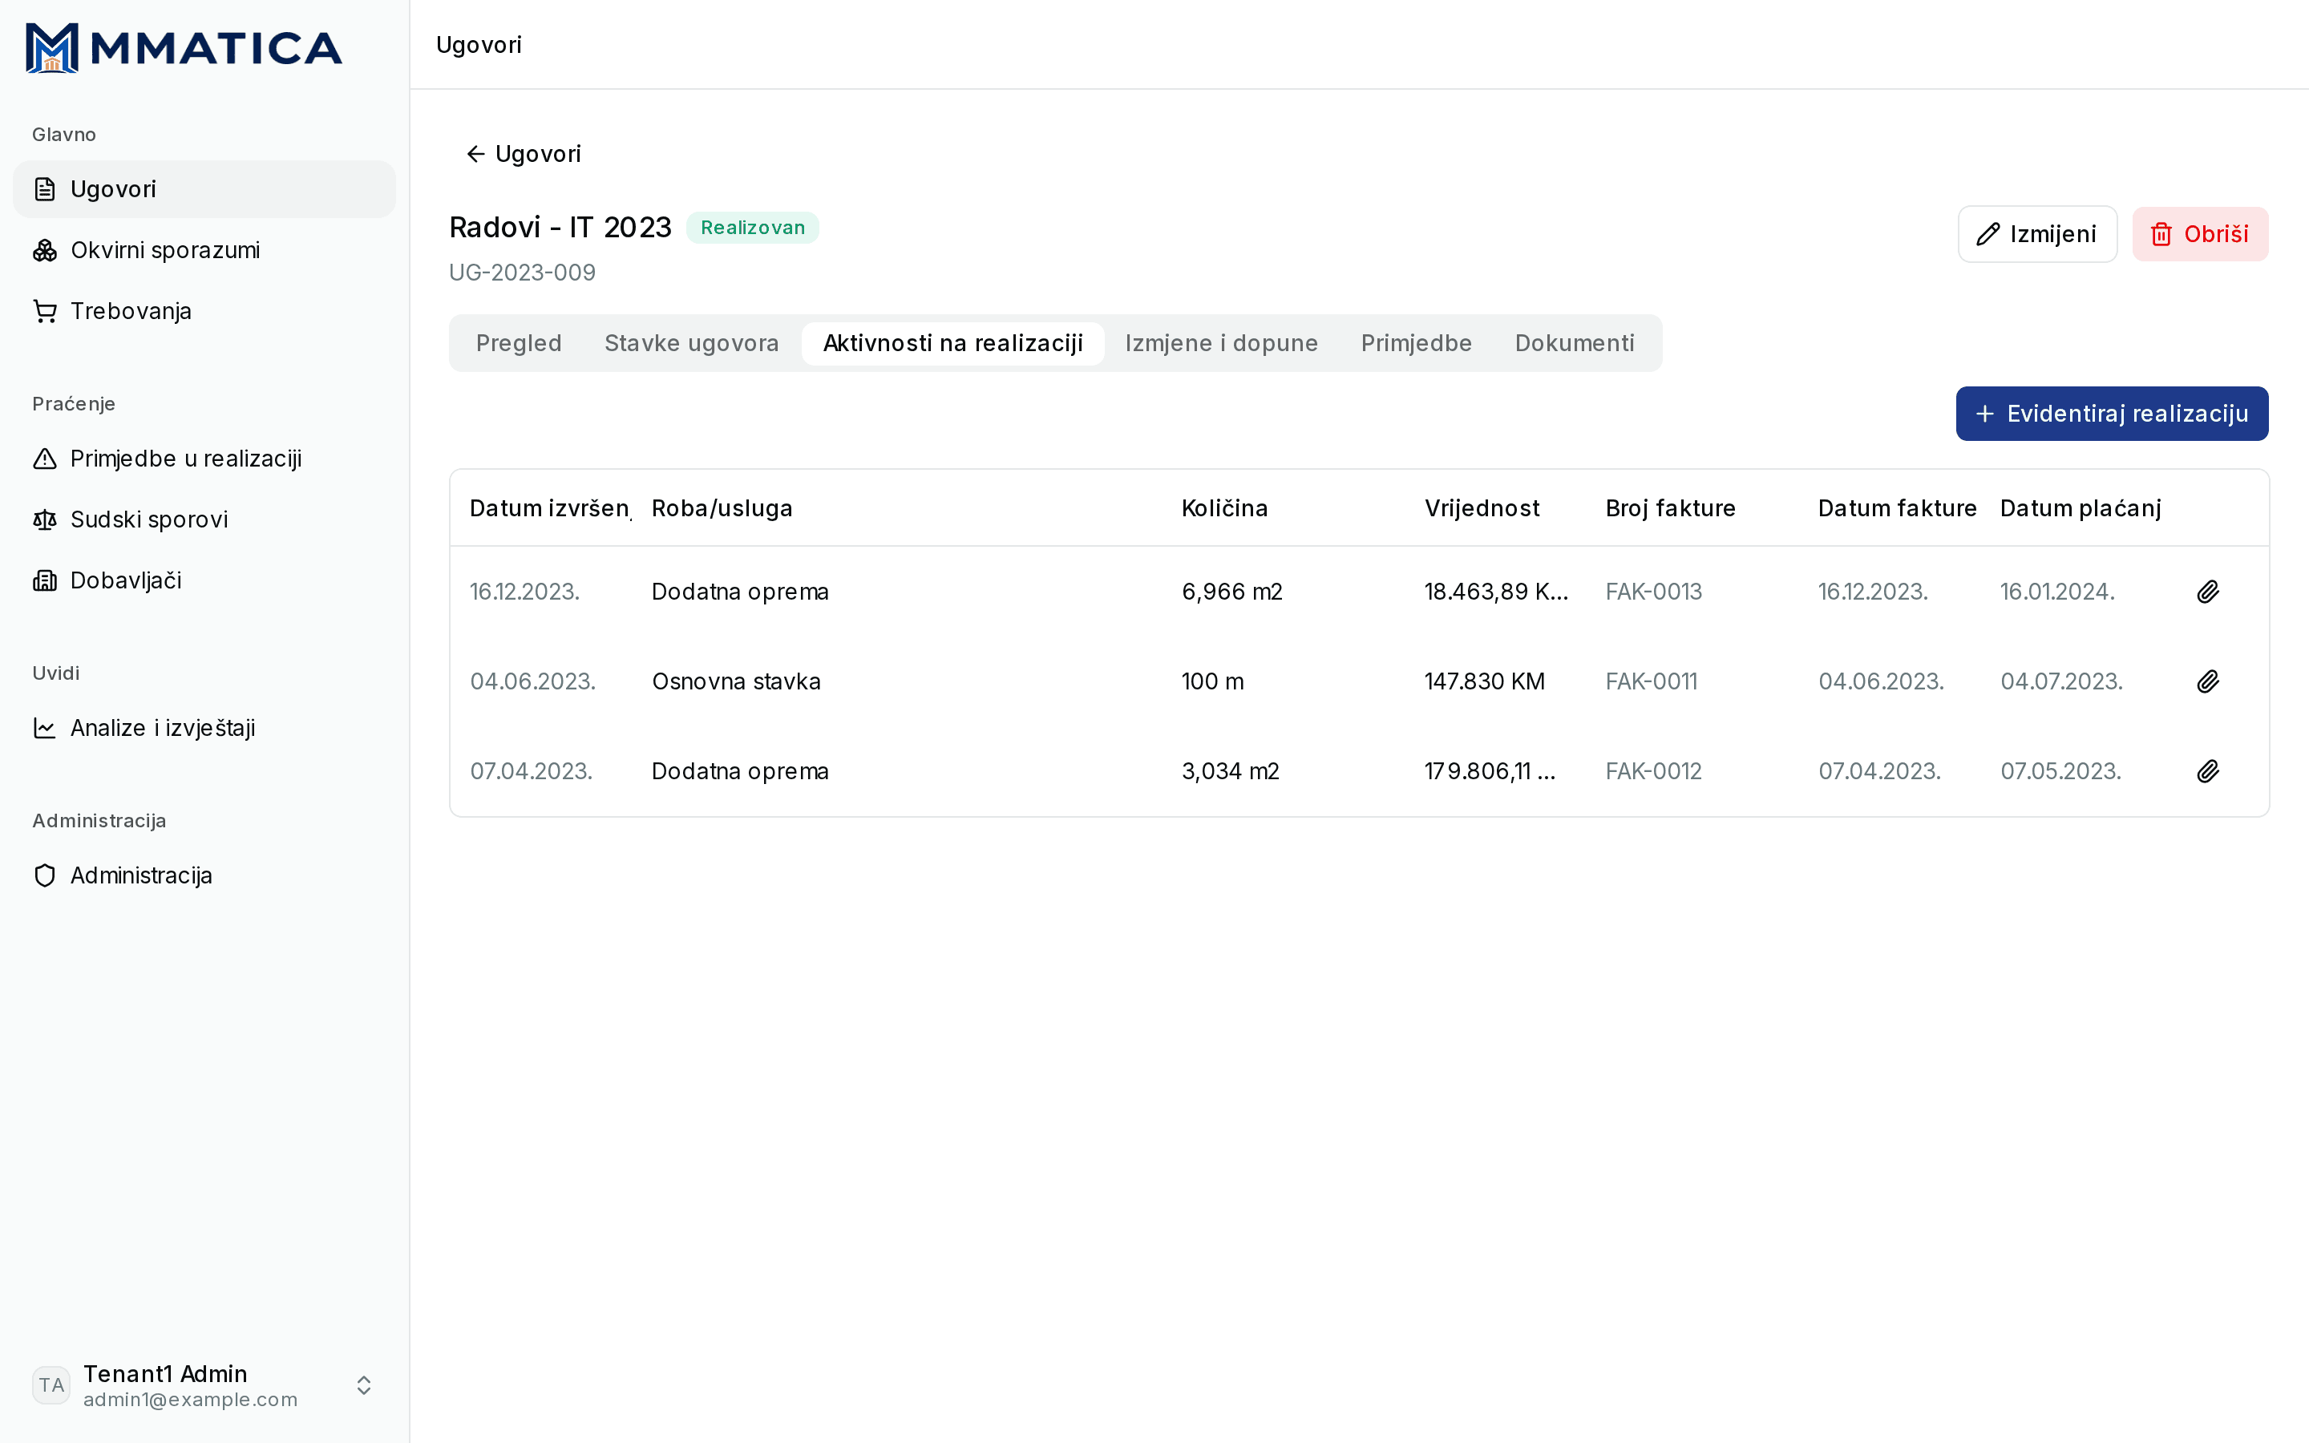Open attachment paperclip for FAK-0012 row
Viewport: 2309px width, 1443px height.
2208,771
